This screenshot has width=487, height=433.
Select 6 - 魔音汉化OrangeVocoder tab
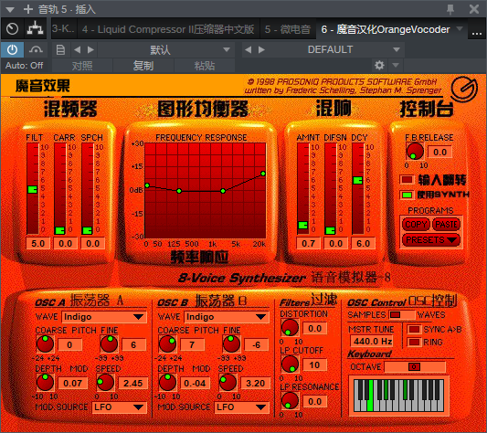coord(386,29)
